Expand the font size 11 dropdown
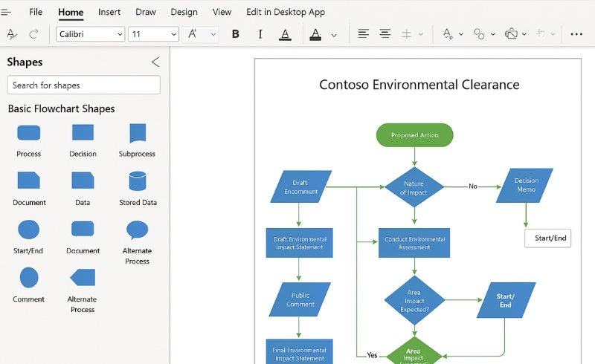Image resolution: width=595 pixels, height=364 pixels. pyautogui.click(x=154, y=34)
